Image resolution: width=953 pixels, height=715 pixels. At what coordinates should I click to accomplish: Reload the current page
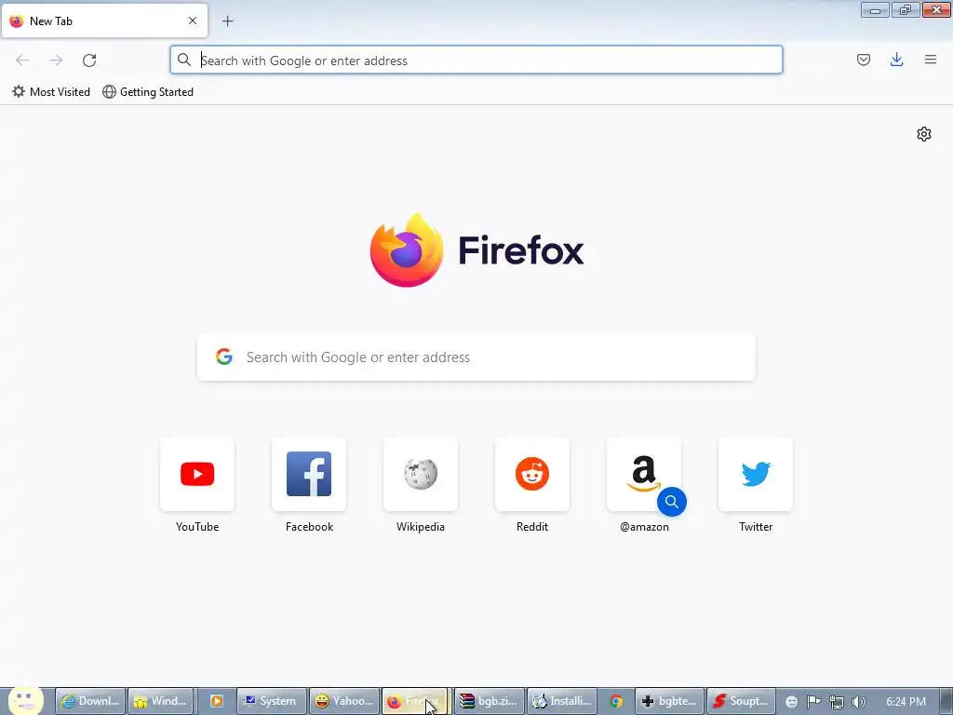click(89, 61)
